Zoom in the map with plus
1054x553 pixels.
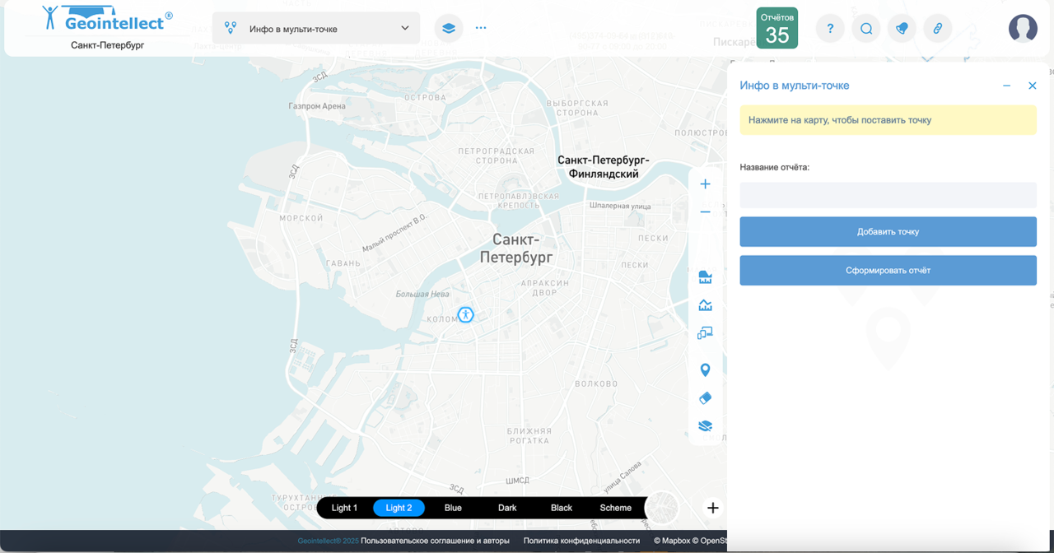coord(705,184)
